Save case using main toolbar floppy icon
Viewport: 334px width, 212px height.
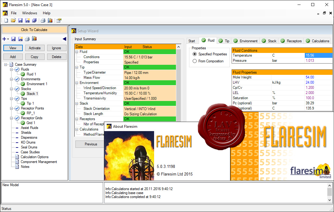20,20
